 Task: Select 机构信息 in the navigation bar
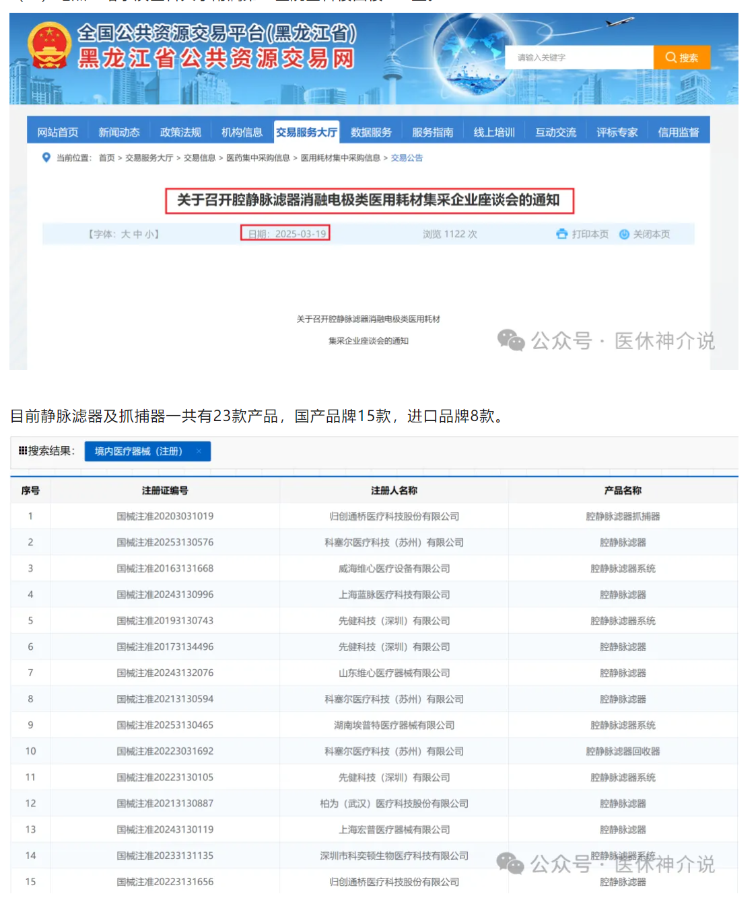[x=242, y=132]
